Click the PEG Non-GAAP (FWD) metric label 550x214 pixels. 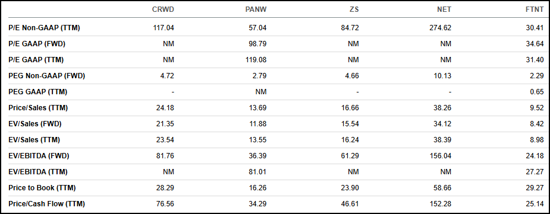point(46,76)
